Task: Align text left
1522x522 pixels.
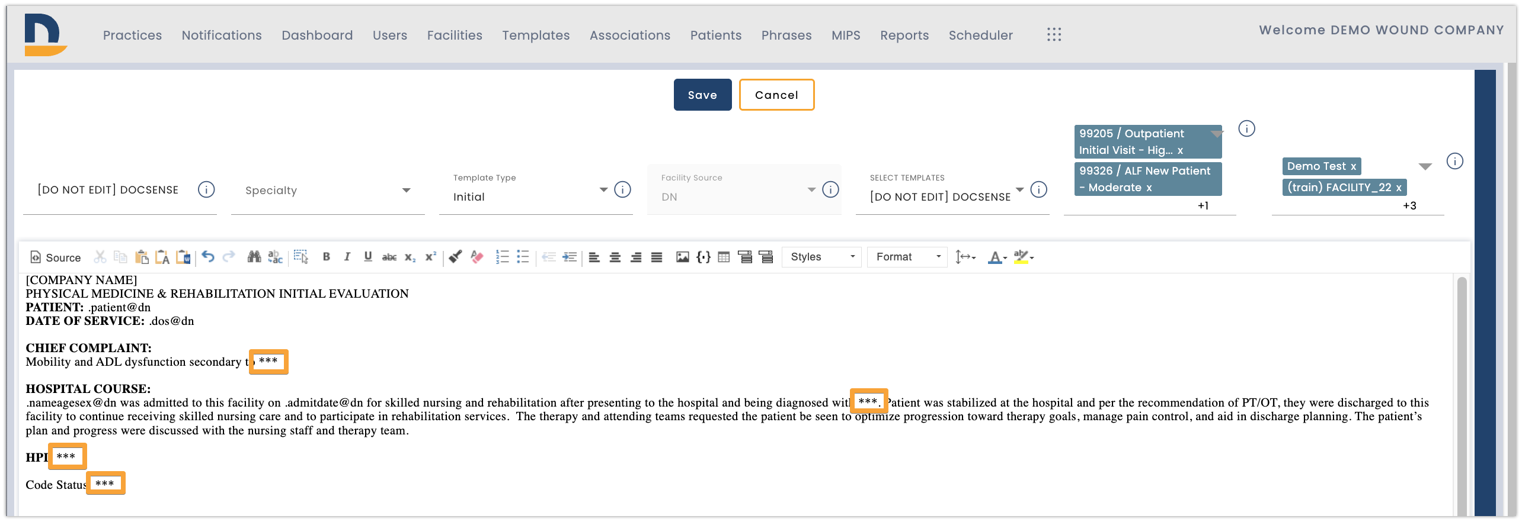Action: pos(594,257)
